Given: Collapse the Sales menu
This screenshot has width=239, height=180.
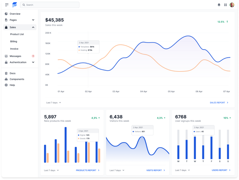Looking at the screenshot, I should [33, 27].
